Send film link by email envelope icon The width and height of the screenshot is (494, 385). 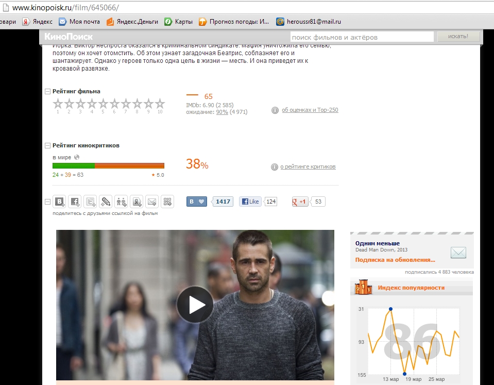[152, 202]
